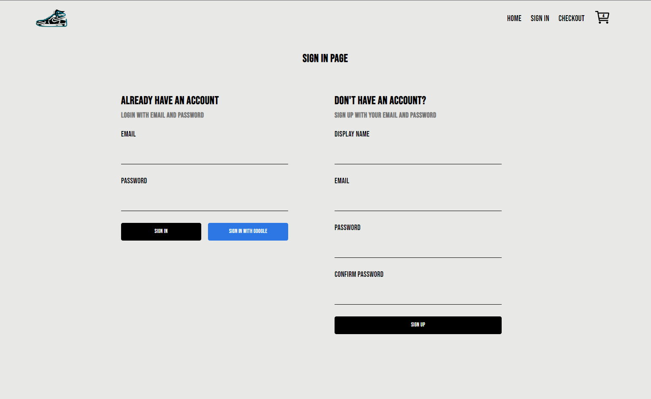Click the SIGN IN WITH GOOGLE button
This screenshot has width=651, height=399.
click(248, 232)
